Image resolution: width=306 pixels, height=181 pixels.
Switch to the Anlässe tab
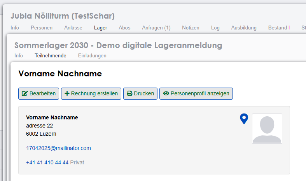(73, 28)
